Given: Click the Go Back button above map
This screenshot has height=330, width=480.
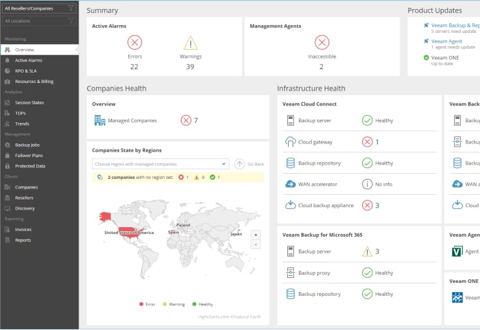Looking at the screenshot, I should pos(249,164).
